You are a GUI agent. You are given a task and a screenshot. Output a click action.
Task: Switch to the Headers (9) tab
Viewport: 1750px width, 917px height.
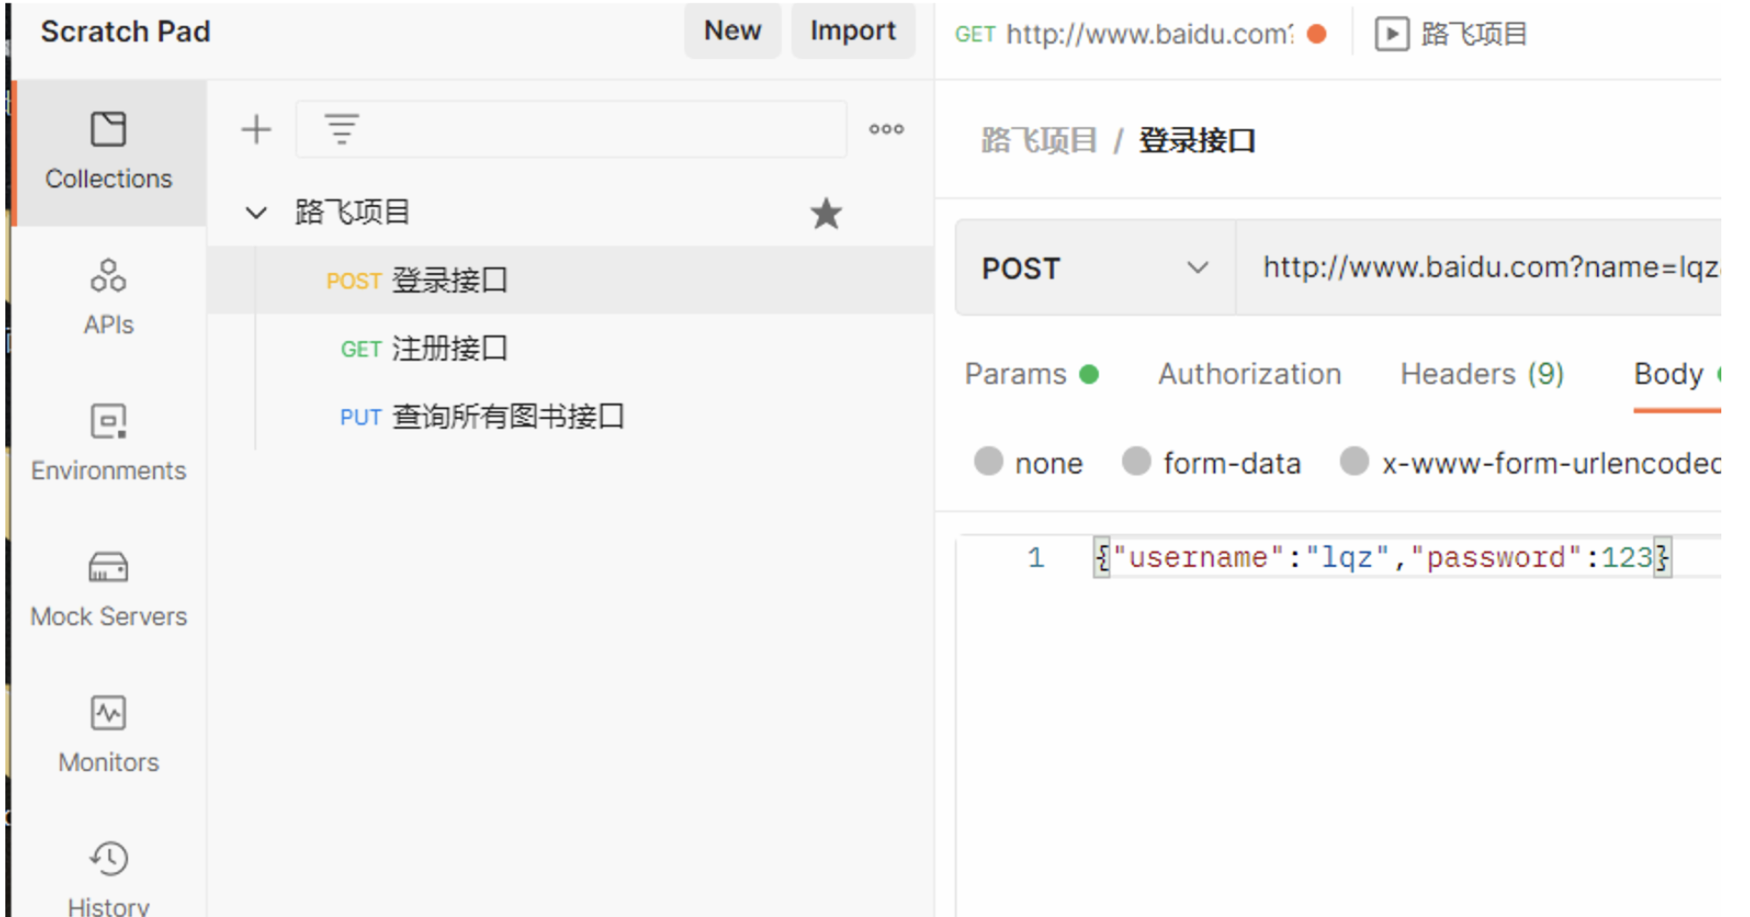1481,374
